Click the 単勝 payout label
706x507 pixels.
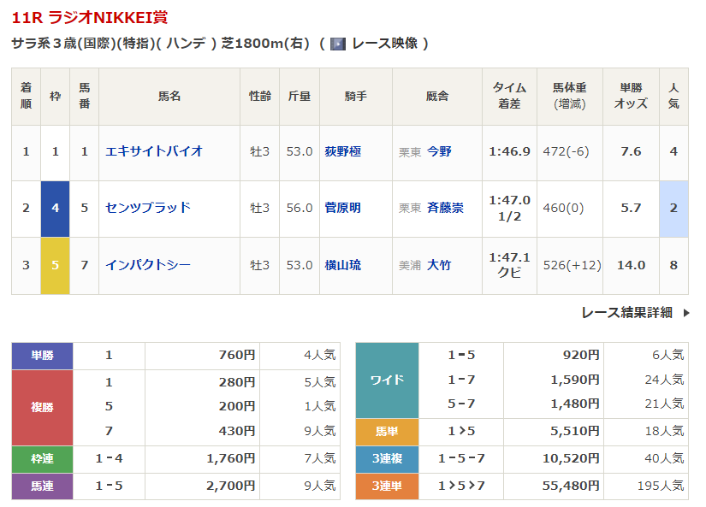42,356
